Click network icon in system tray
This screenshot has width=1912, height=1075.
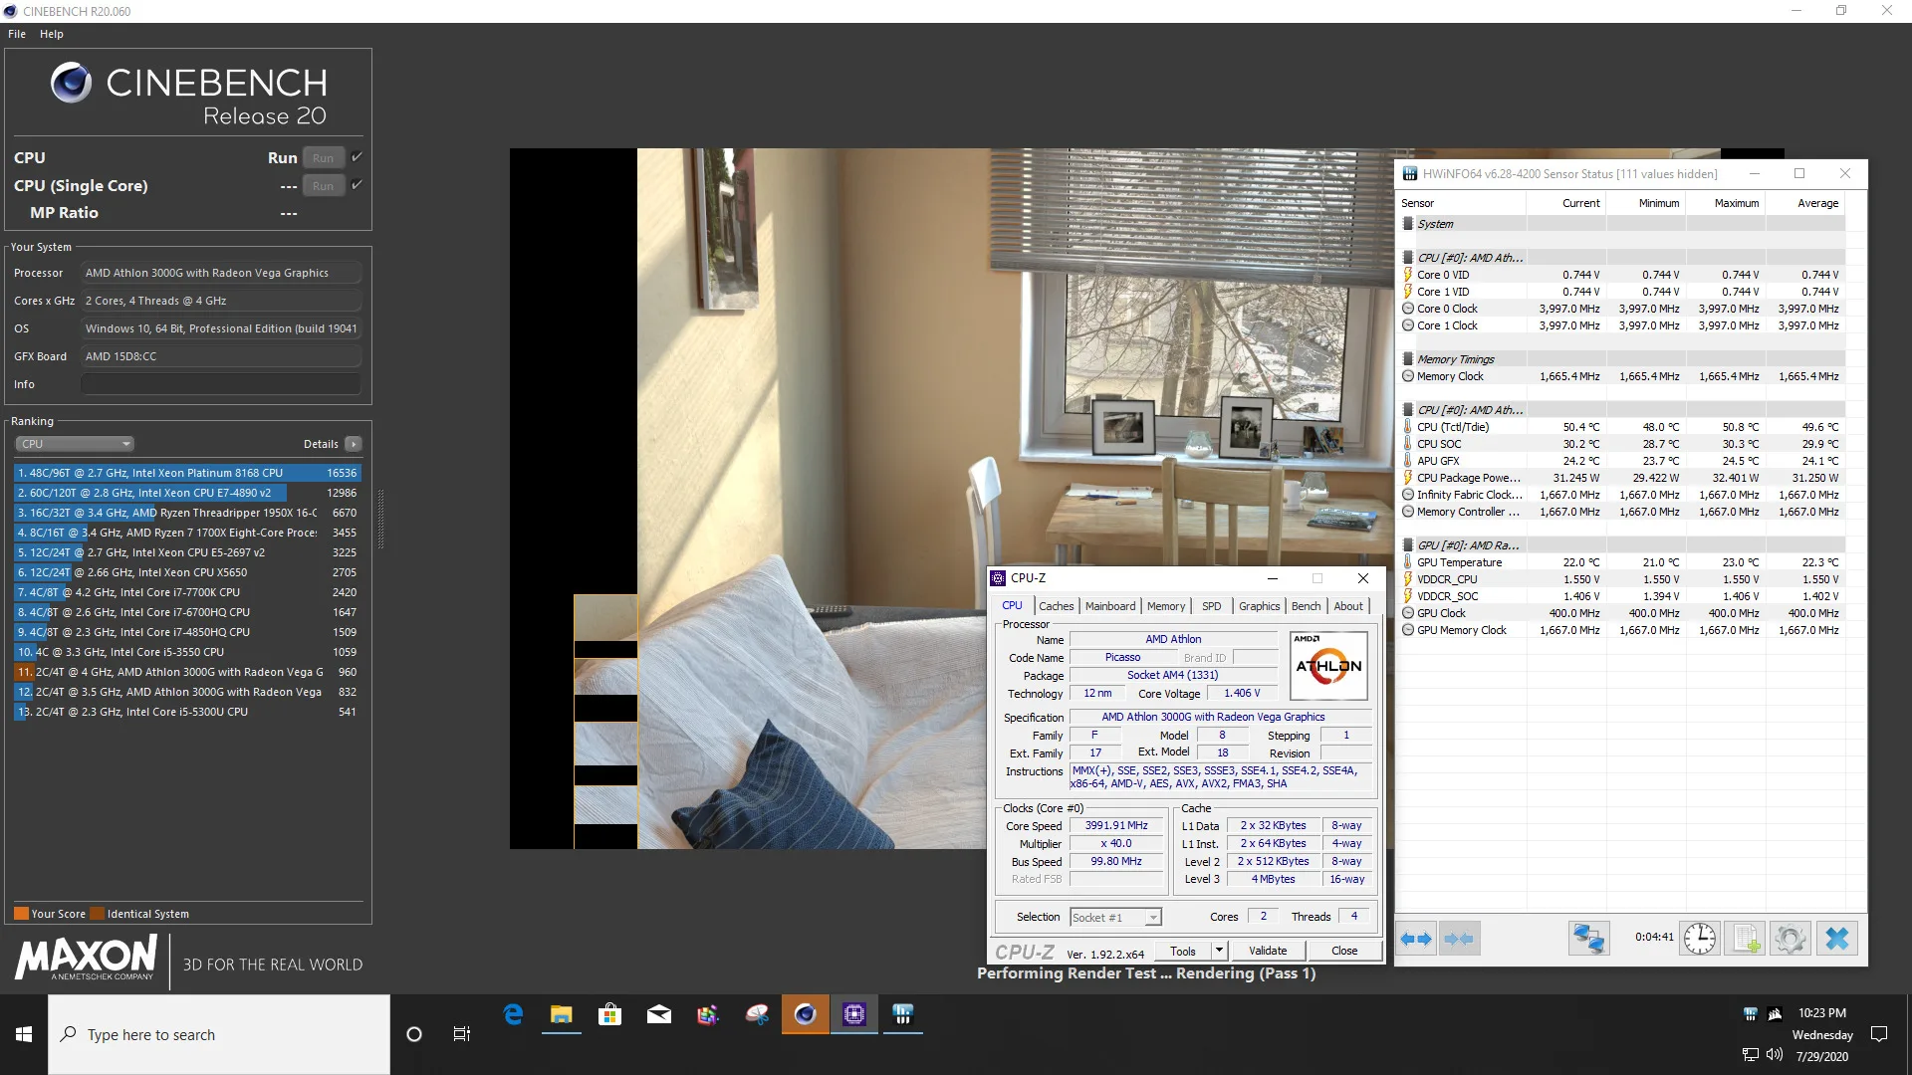coord(1751,1054)
